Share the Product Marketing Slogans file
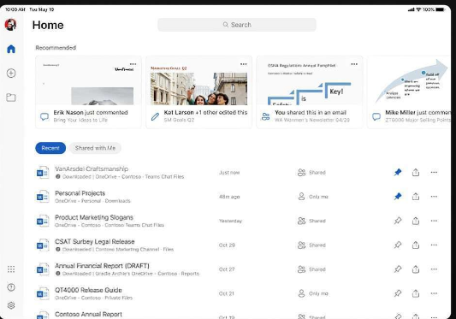This screenshot has width=456, height=319. click(416, 221)
